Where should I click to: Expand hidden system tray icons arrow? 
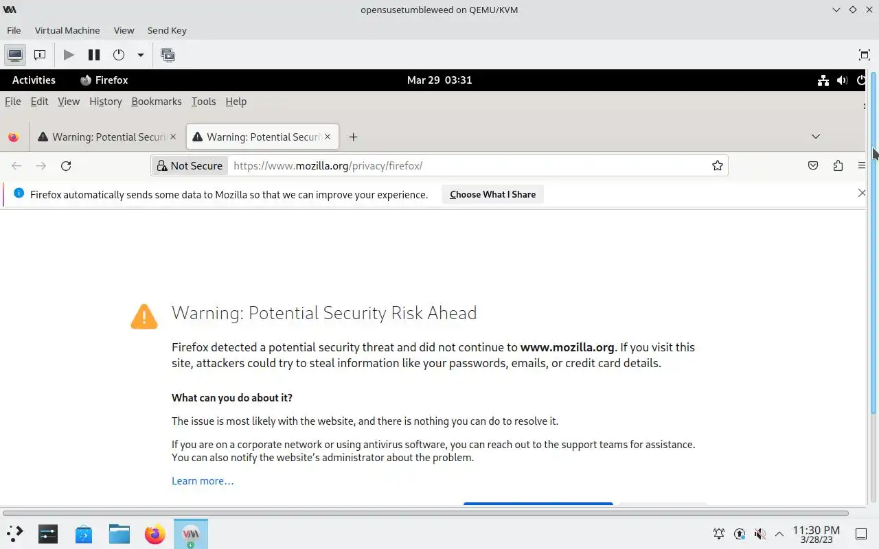pyautogui.click(x=779, y=534)
